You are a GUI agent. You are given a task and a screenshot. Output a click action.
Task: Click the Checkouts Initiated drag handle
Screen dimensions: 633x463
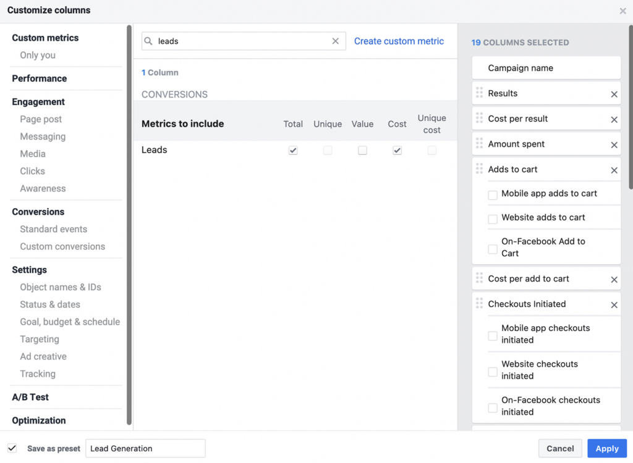click(479, 303)
